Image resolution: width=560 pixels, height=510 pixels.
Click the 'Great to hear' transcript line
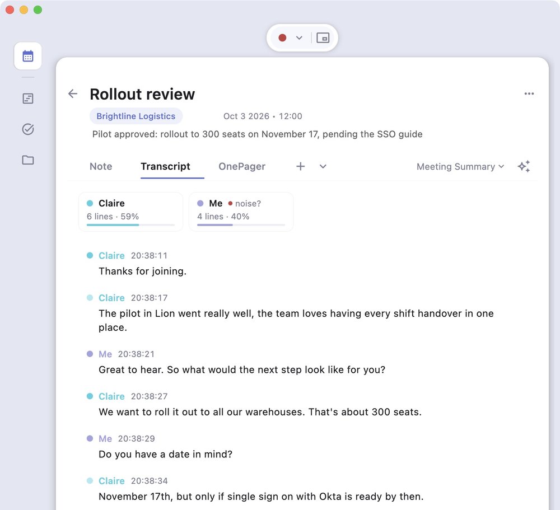pyautogui.click(x=242, y=369)
